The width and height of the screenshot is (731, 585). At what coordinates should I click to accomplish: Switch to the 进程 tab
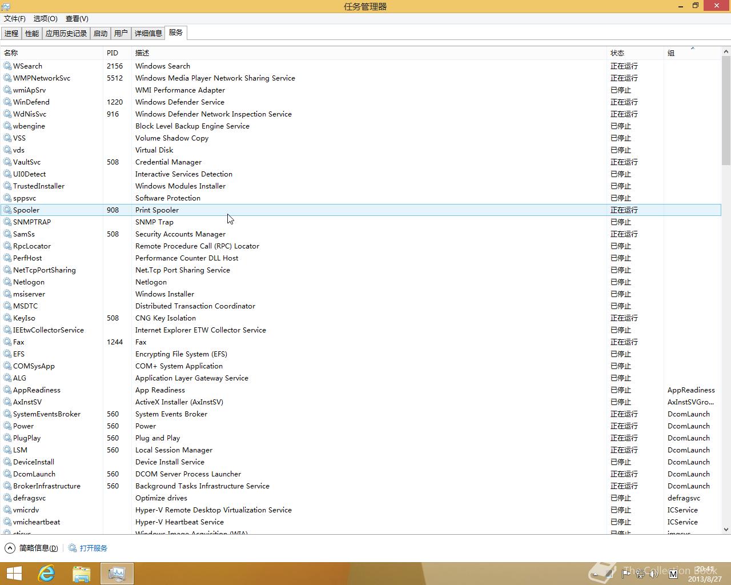click(x=11, y=34)
